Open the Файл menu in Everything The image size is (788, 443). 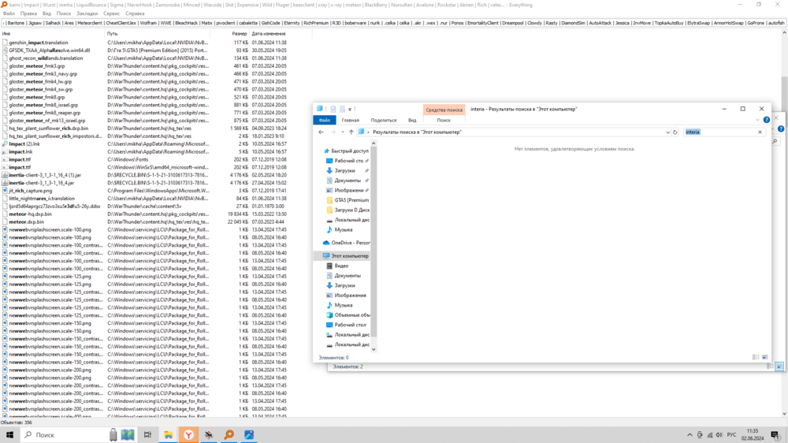pyautogui.click(x=9, y=13)
